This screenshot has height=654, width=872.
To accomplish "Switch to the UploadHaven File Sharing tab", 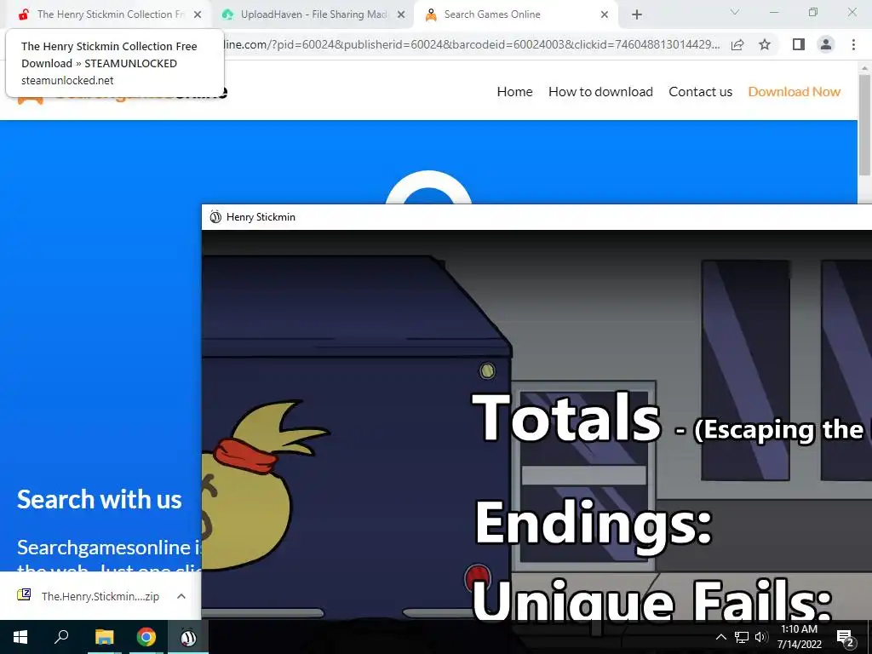I will tap(313, 14).
